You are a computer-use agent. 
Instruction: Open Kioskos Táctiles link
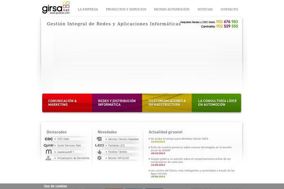pyautogui.click(x=117, y=152)
